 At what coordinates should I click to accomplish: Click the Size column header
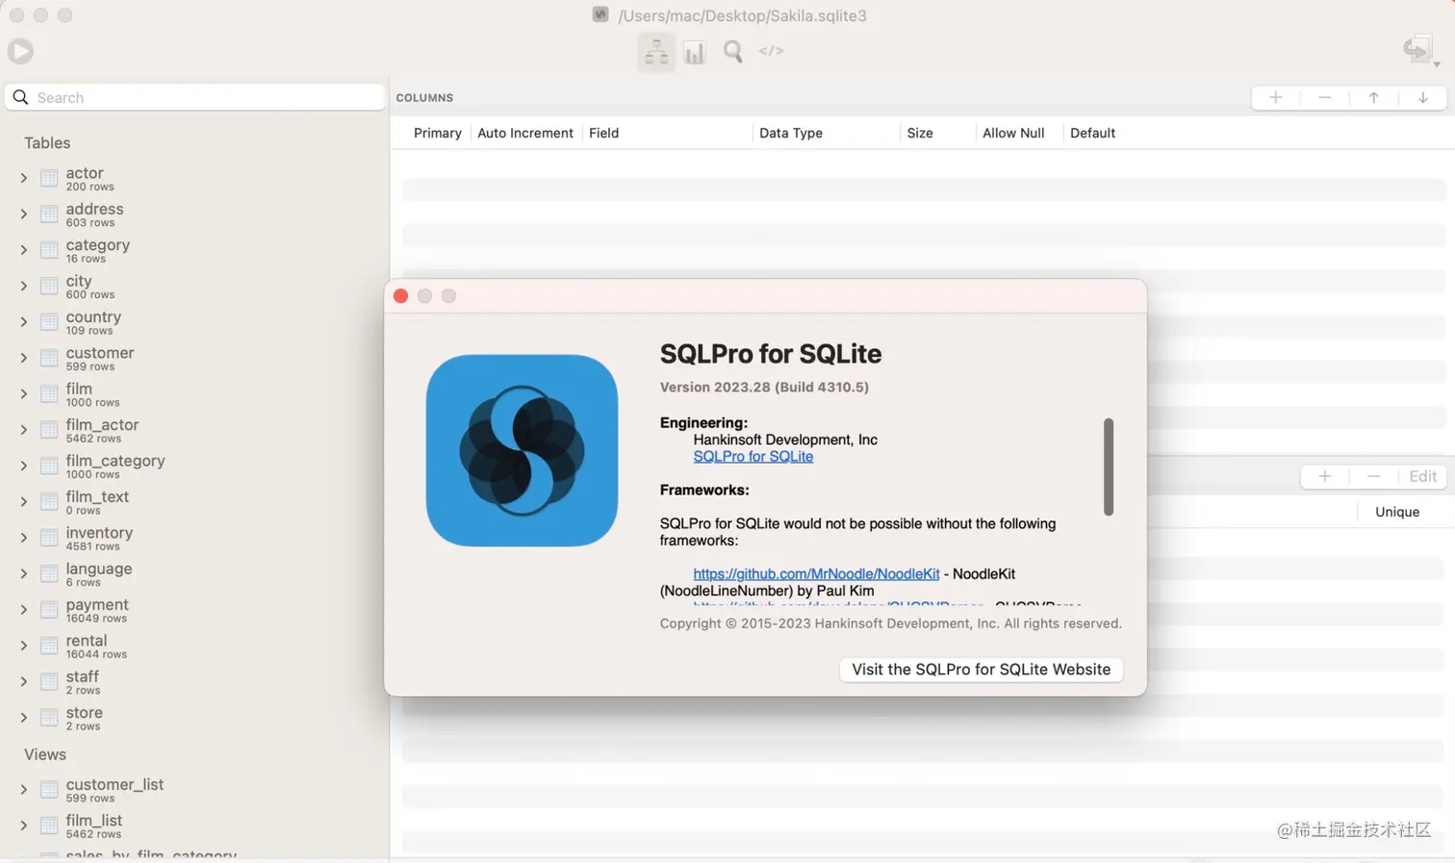920,133
